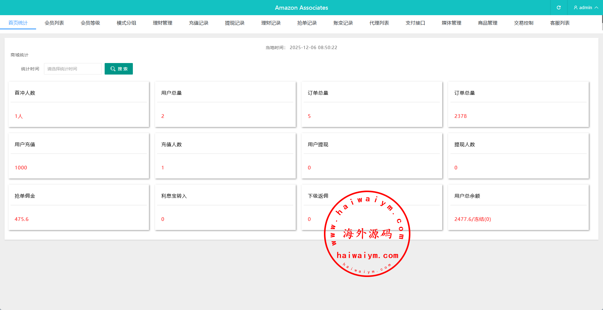Image resolution: width=603 pixels, height=310 pixels.
Task: Select the 交易控制 tab
Action: click(x=524, y=23)
